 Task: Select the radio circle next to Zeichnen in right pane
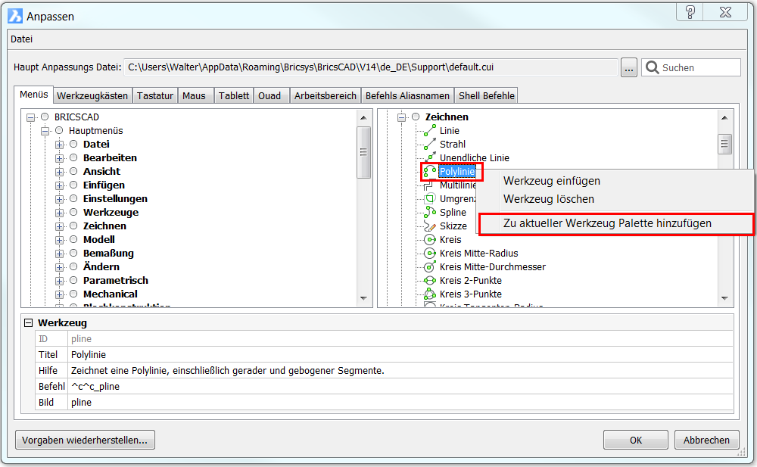tap(416, 117)
